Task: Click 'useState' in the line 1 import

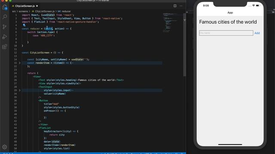Action: coord(48,15)
